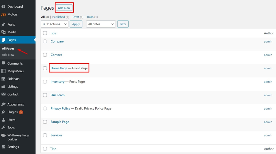
Task: Click the Motors theme logo icon
Action: 4,14
